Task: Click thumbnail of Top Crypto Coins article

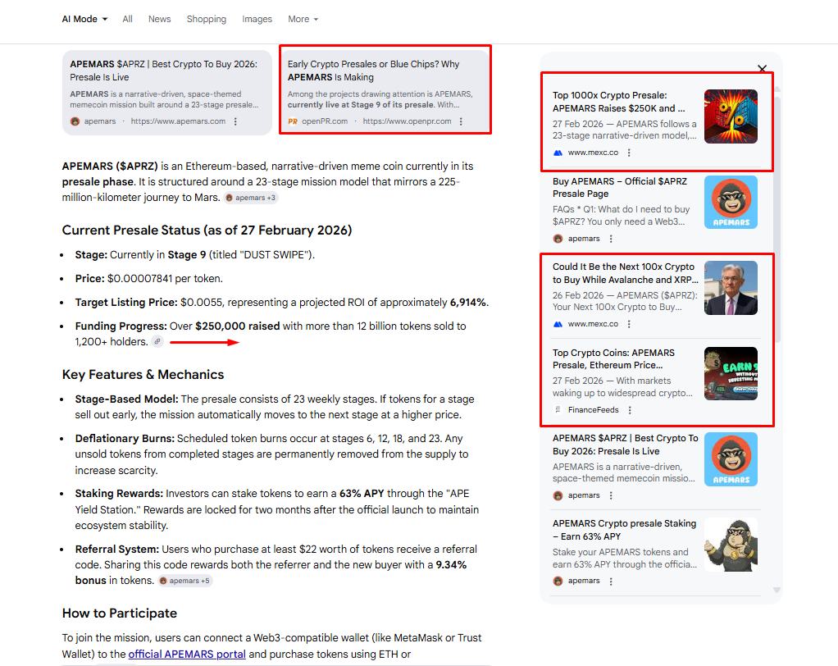Action: click(x=731, y=374)
